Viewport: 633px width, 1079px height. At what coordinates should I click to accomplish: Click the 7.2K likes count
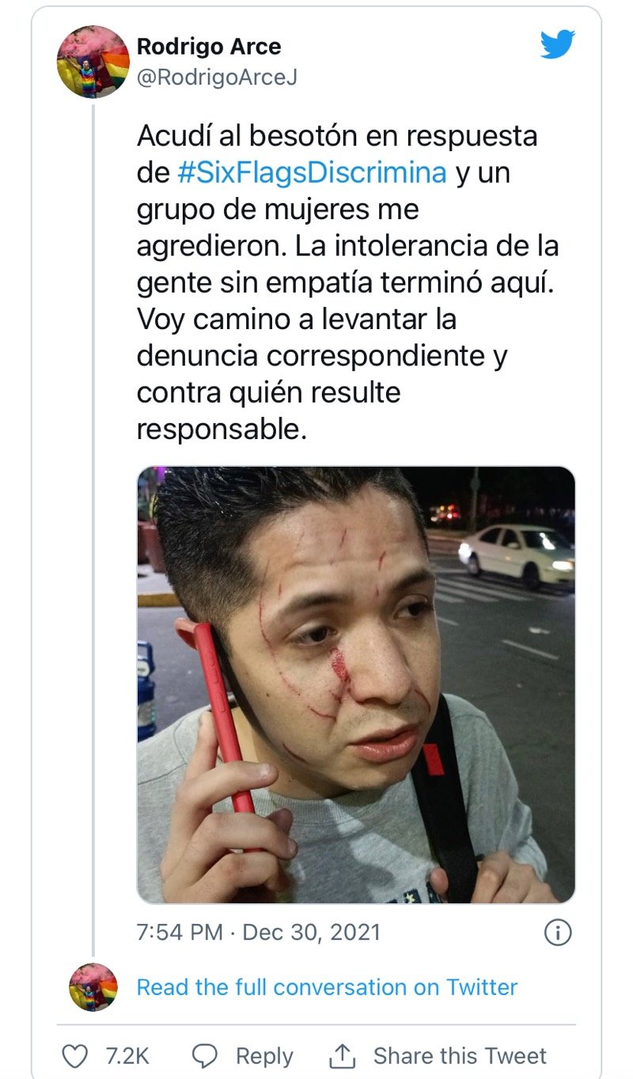point(127,1056)
